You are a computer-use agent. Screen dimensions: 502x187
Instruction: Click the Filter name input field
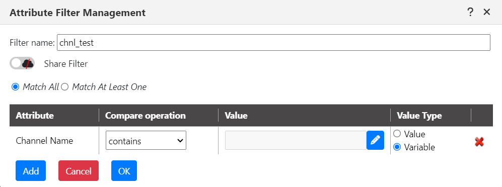click(273, 43)
